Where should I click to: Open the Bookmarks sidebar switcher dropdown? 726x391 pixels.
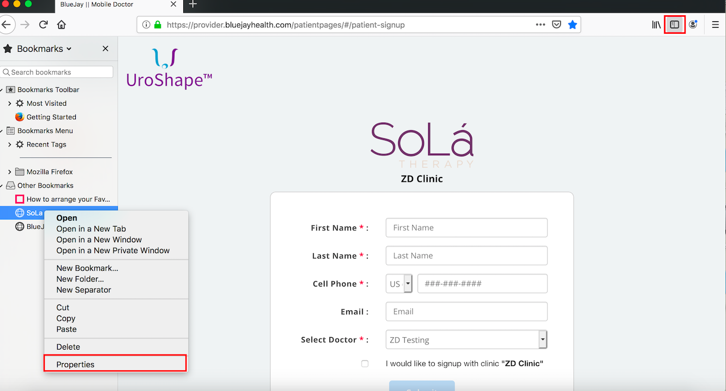click(44, 48)
